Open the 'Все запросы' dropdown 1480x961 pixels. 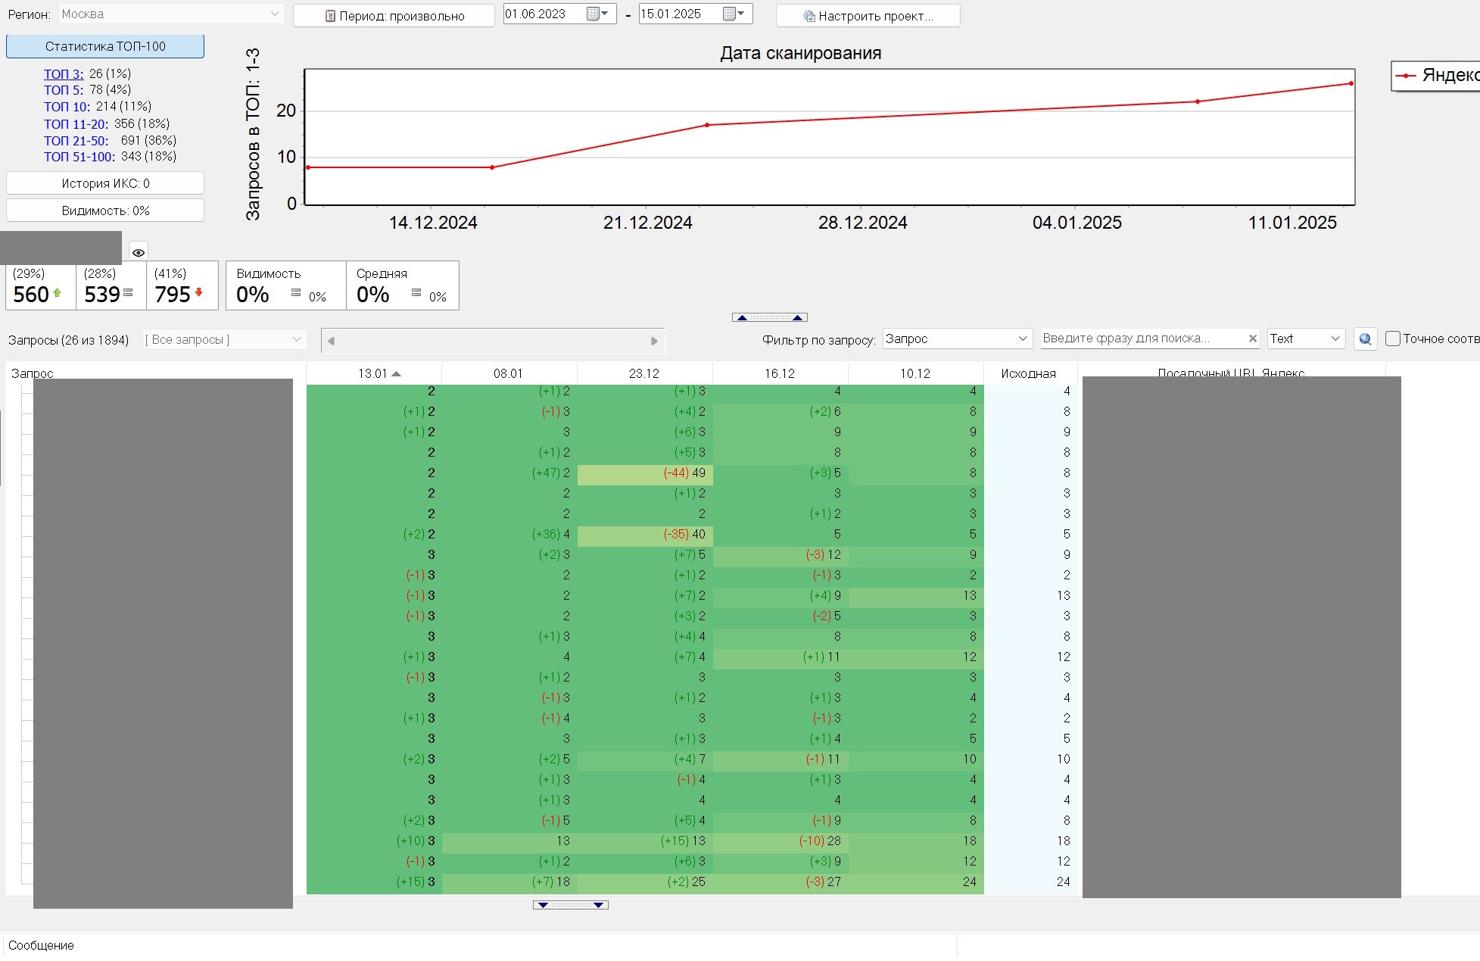(x=225, y=340)
